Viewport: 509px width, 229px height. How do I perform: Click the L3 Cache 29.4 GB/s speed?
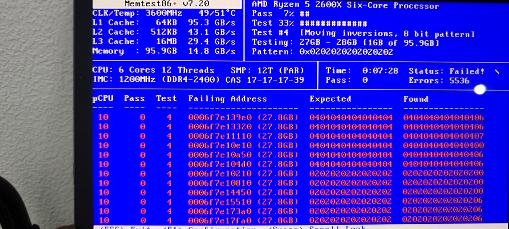click(211, 42)
